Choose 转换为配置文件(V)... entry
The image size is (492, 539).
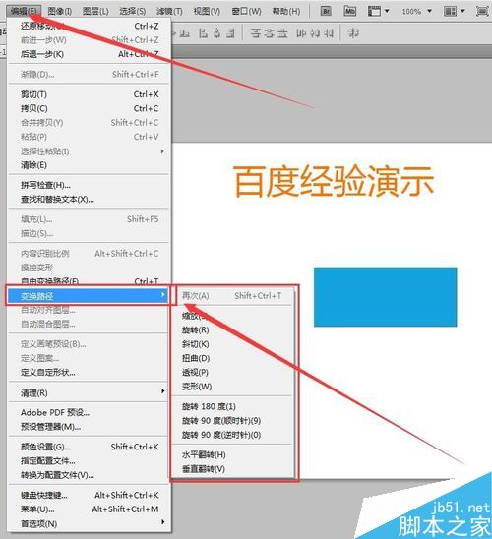coord(90,475)
